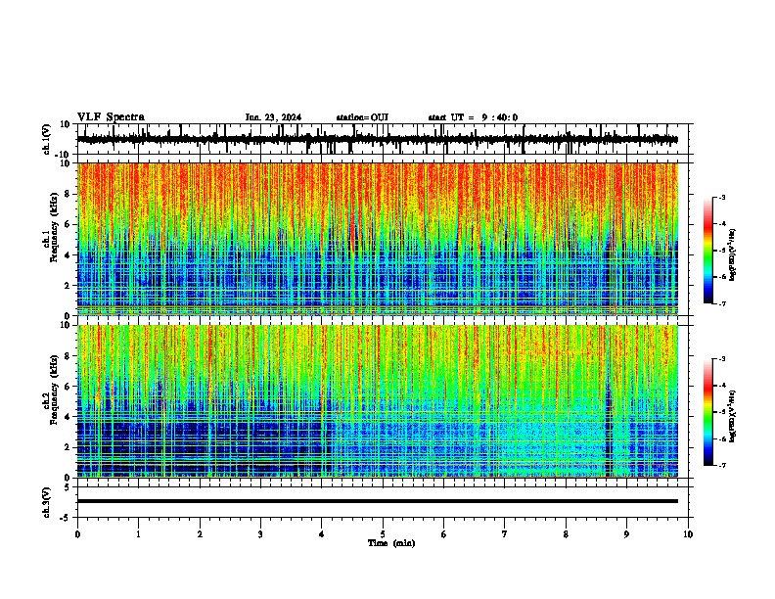Click the ch.1 color scale bar

(x=708, y=251)
